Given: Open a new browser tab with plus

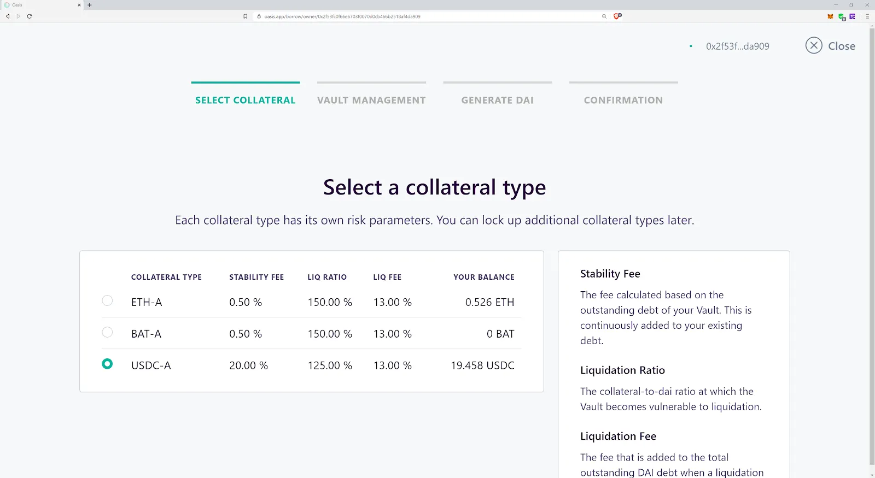Looking at the screenshot, I should tap(90, 5).
